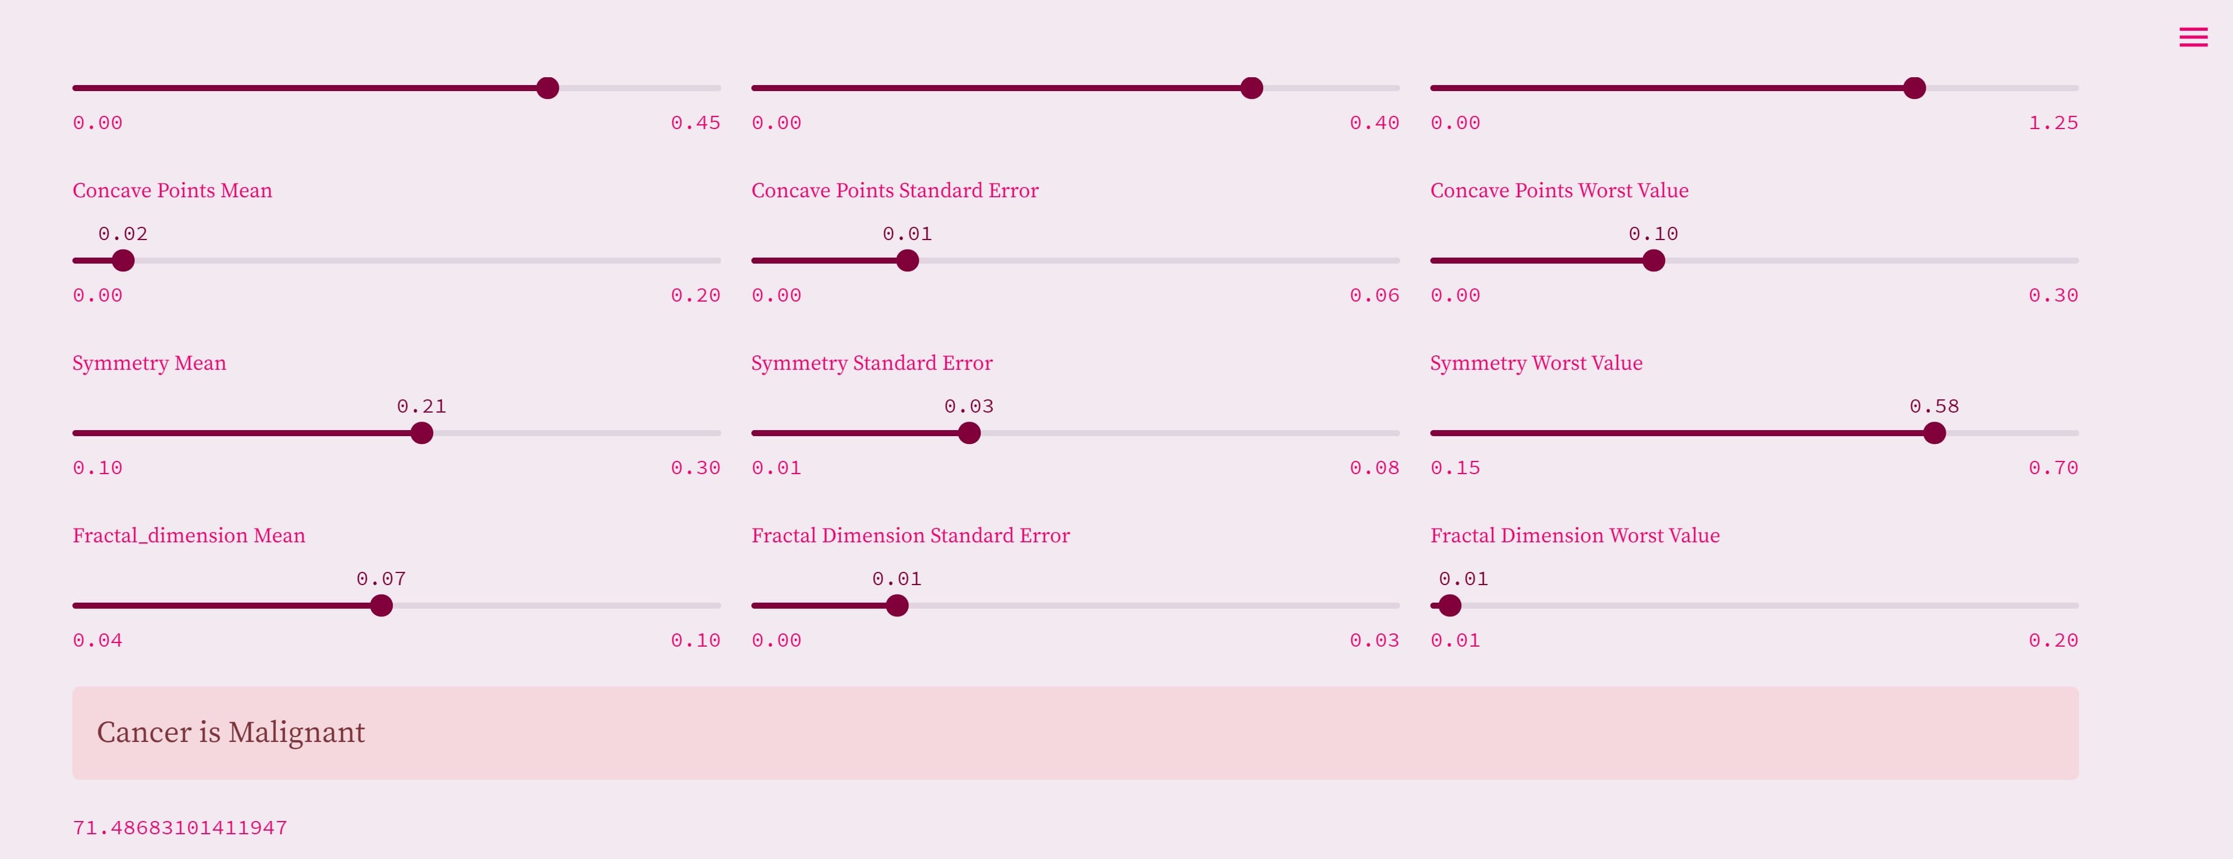Click the Symmetry Mean label
The width and height of the screenshot is (2233, 859).
tap(149, 363)
